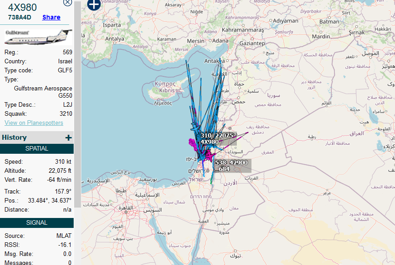Image resolution: width=395 pixels, height=265 pixels.
Task: Click the registration value 569
Action: pos(67,52)
